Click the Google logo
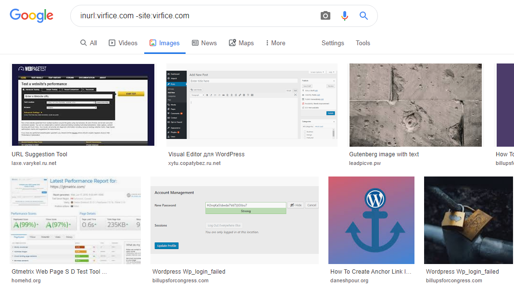 click(x=31, y=15)
